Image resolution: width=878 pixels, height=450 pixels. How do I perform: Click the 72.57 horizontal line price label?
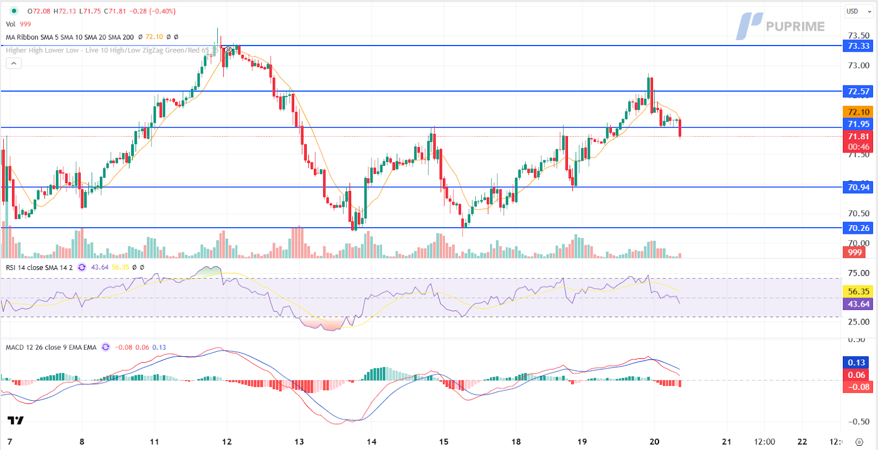(x=858, y=91)
